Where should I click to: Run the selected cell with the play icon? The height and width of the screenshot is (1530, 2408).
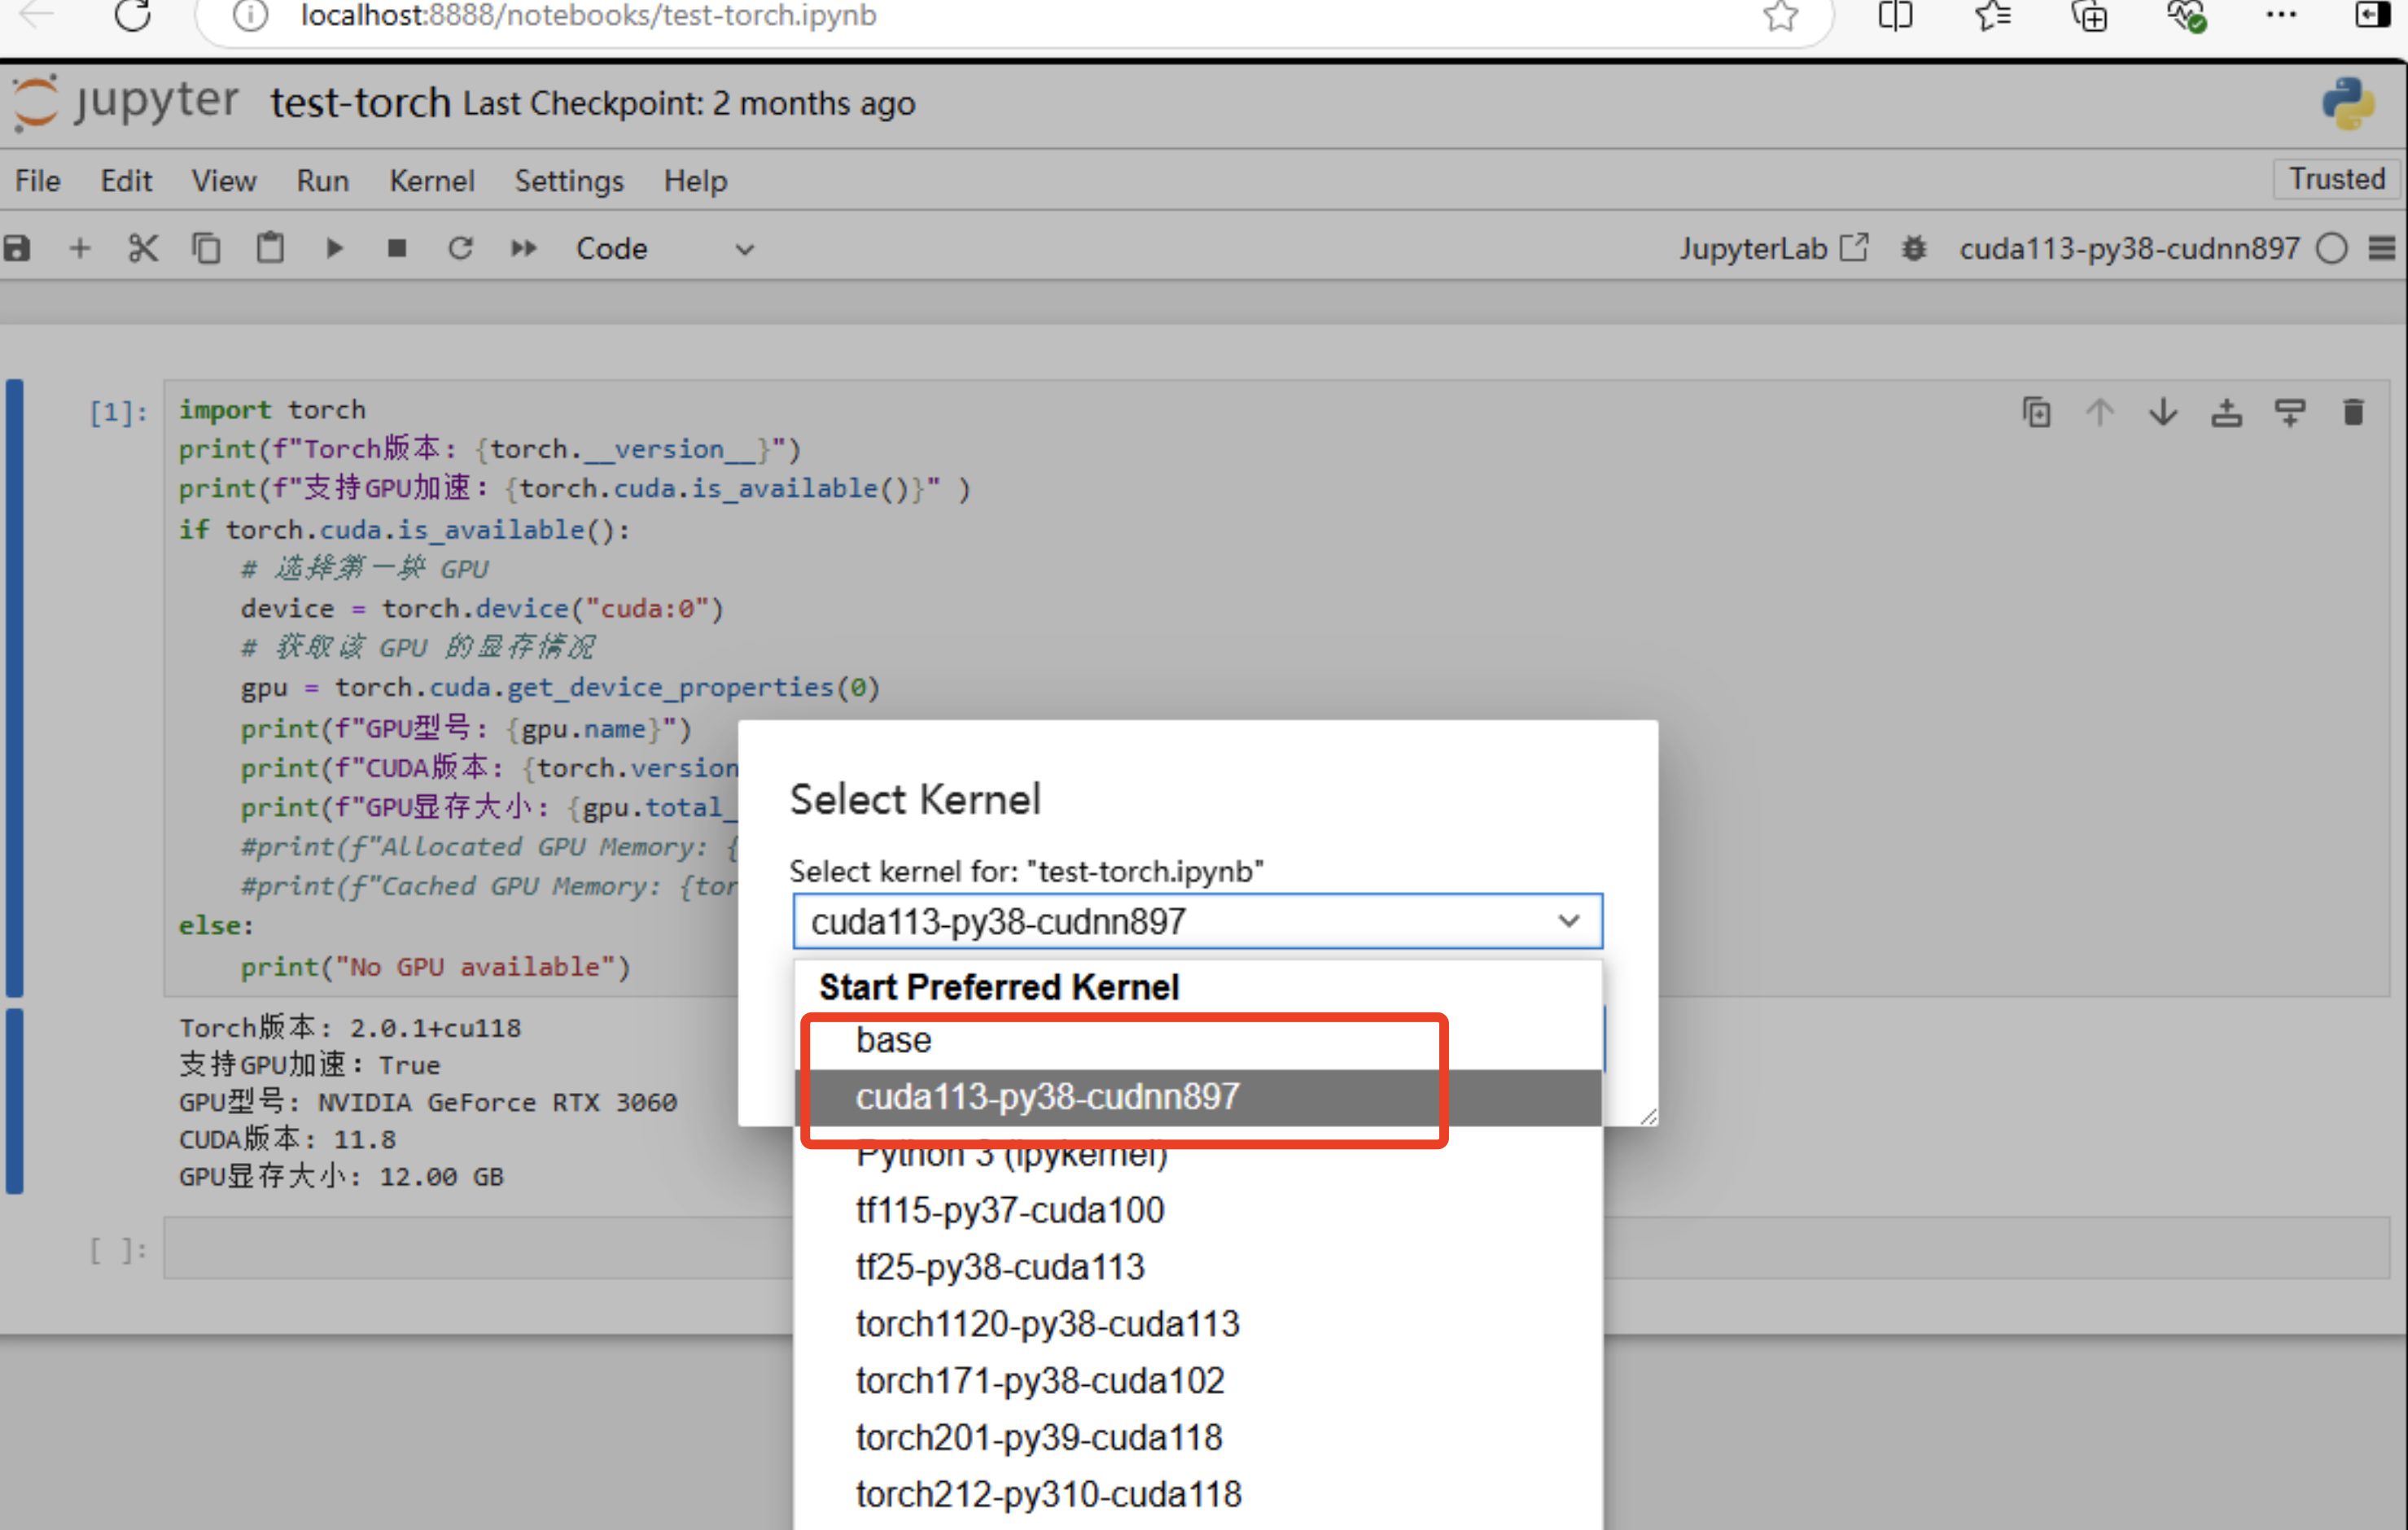(x=334, y=248)
